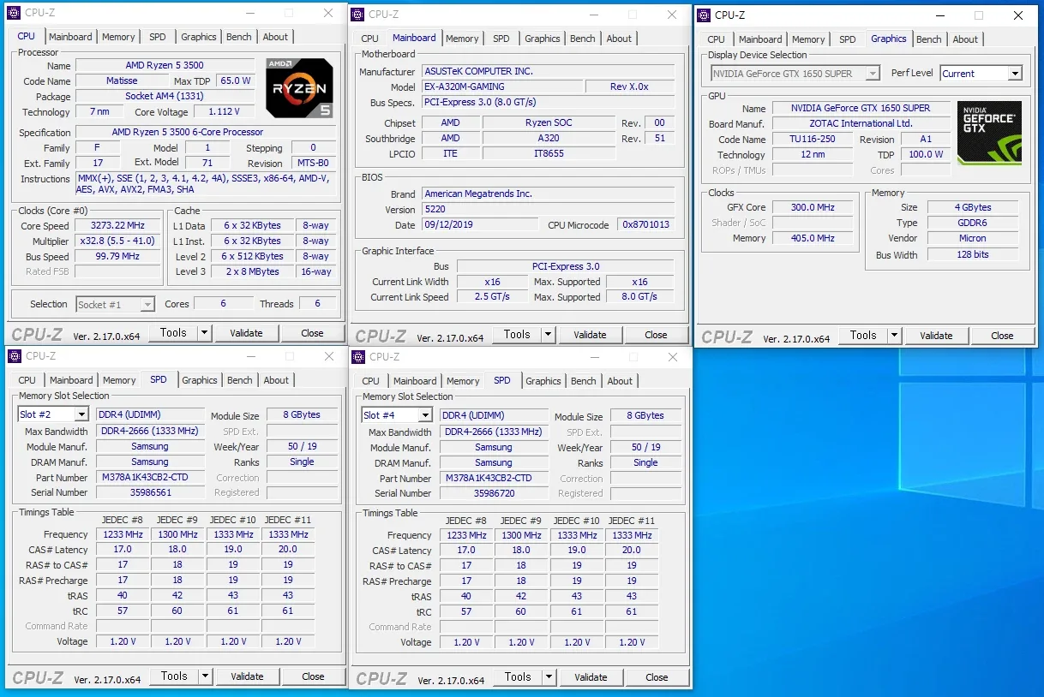Click Close button in the Slot #4 window
Viewport: 1044px width, 697px height.
[x=657, y=677]
